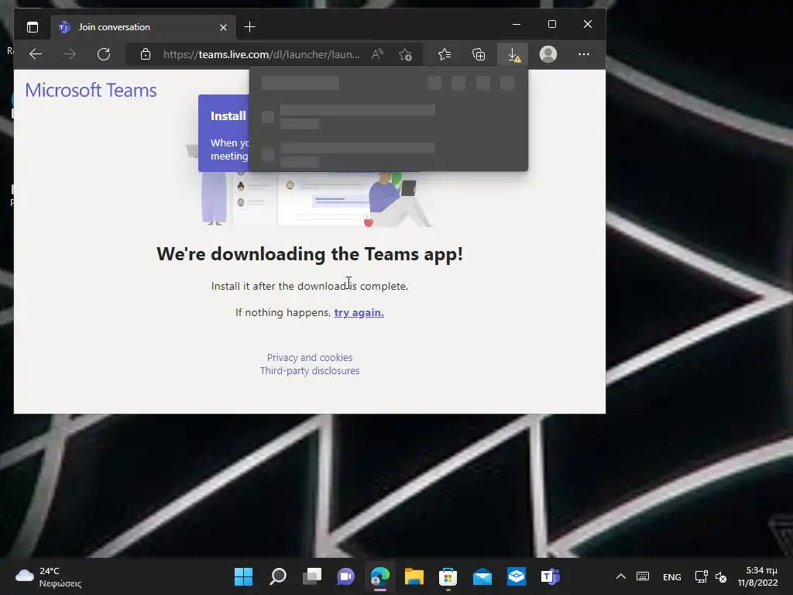Open Task View on taskbar
This screenshot has width=793, height=595.
tap(312, 576)
